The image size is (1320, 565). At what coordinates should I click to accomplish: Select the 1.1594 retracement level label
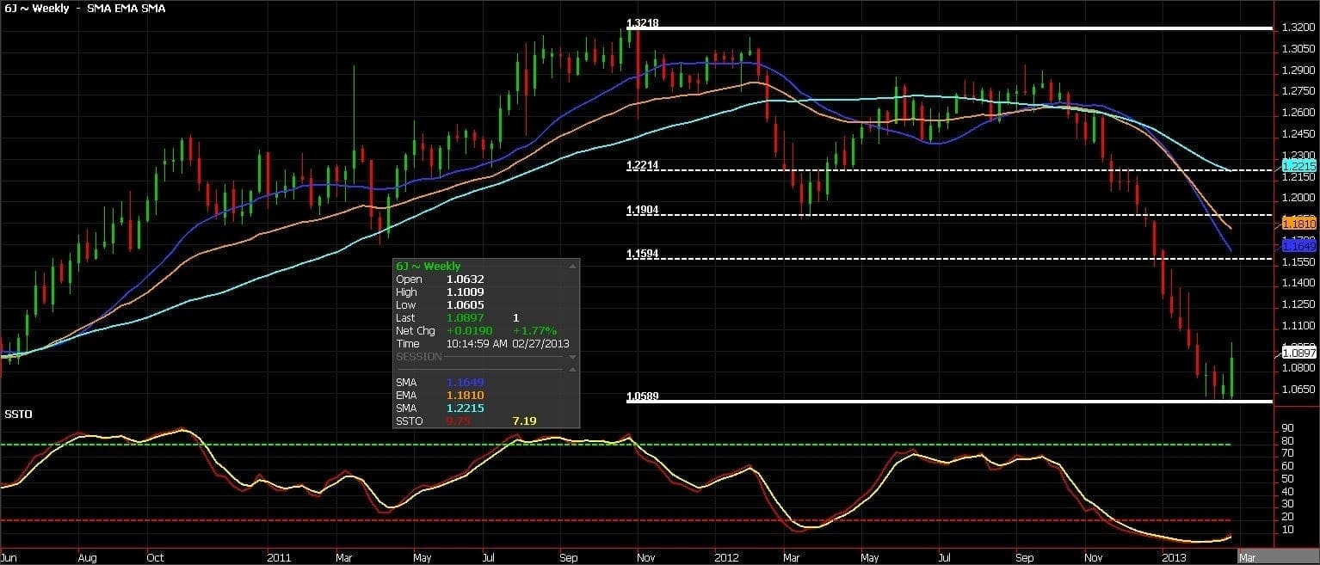pyautogui.click(x=643, y=254)
